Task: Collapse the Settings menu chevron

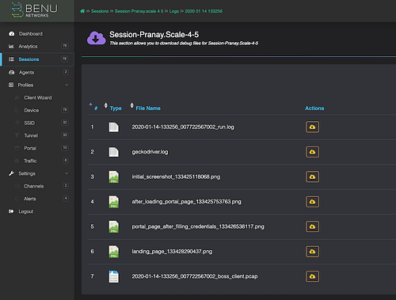Action: [x=67, y=173]
